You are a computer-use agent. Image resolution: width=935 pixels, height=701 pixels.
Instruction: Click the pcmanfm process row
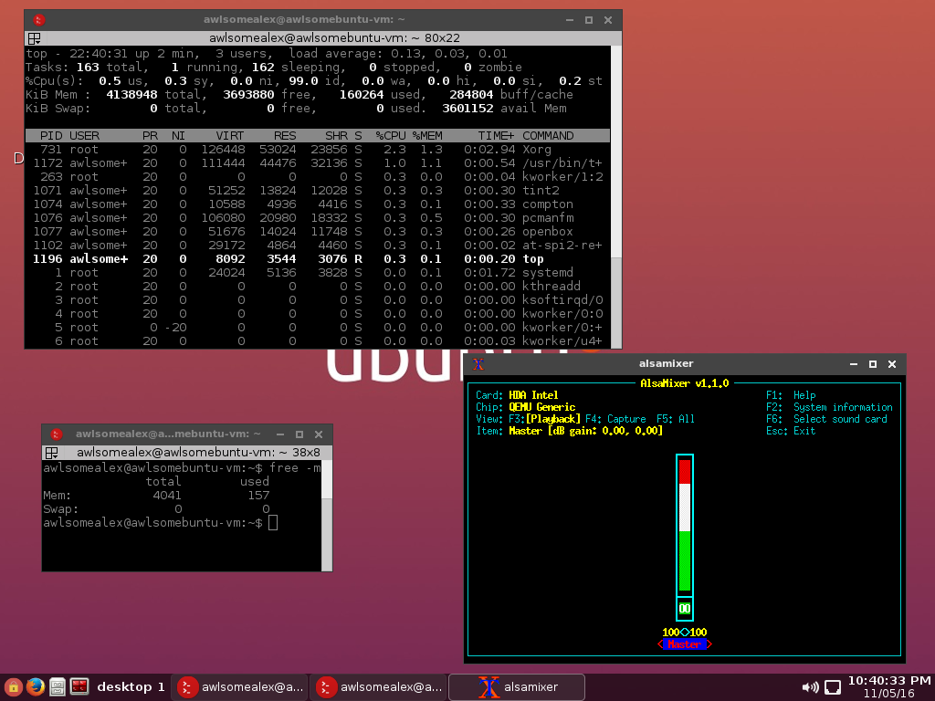317,218
